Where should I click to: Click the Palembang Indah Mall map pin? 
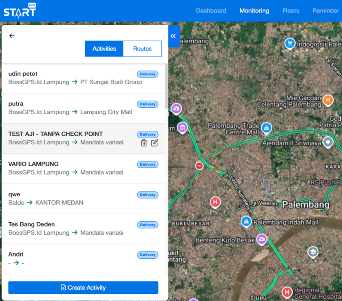(246, 221)
